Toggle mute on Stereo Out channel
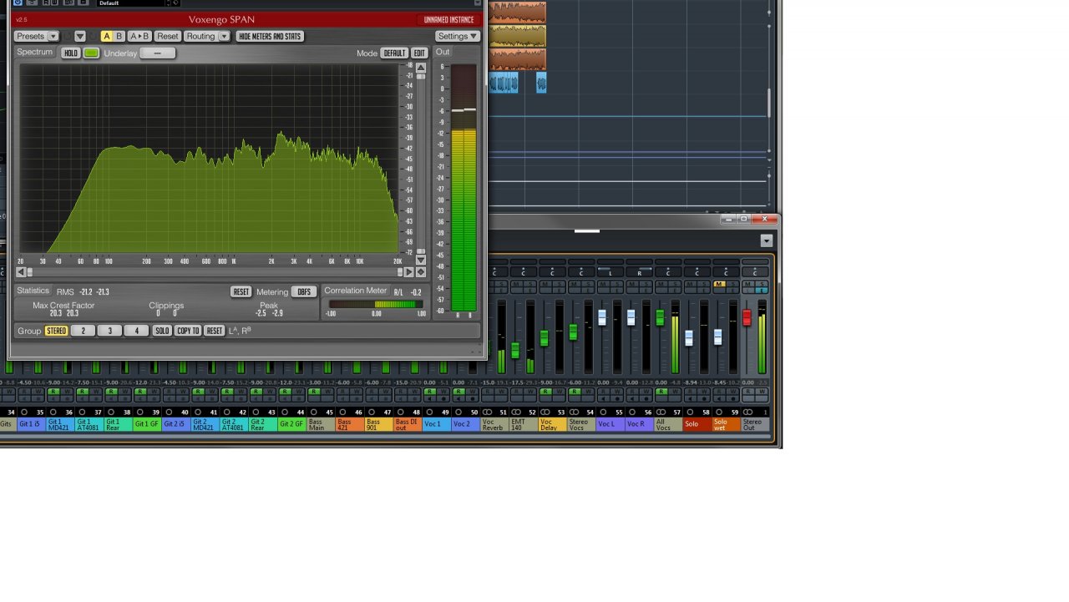 pyautogui.click(x=748, y=285)
